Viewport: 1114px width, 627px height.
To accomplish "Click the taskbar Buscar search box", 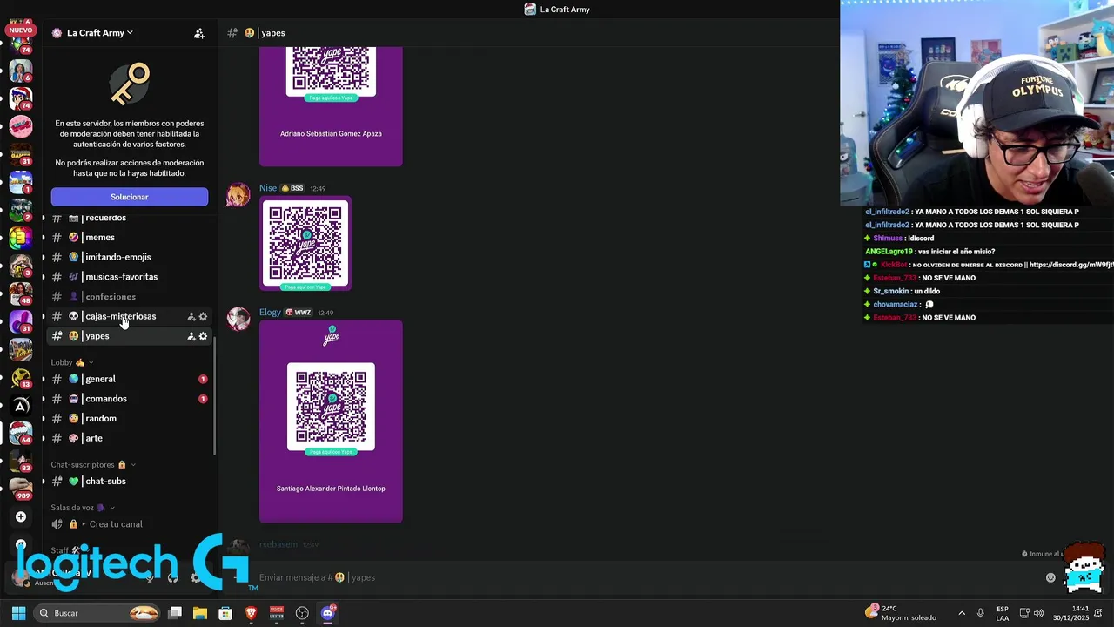I will click(x=97, y=613).
